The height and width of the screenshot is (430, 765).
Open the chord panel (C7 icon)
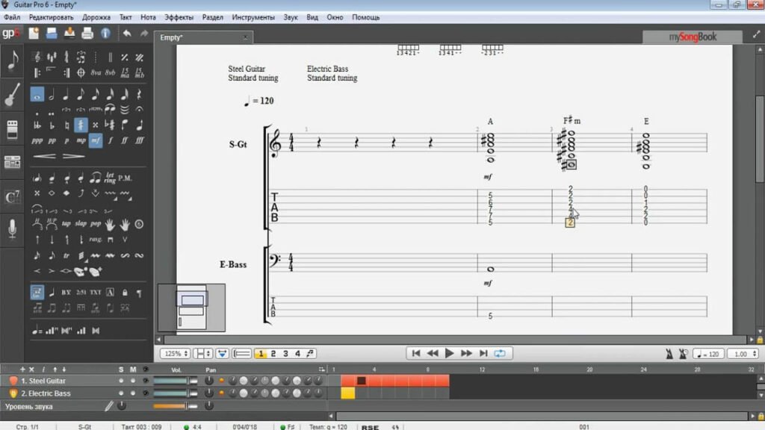point(12,197)
